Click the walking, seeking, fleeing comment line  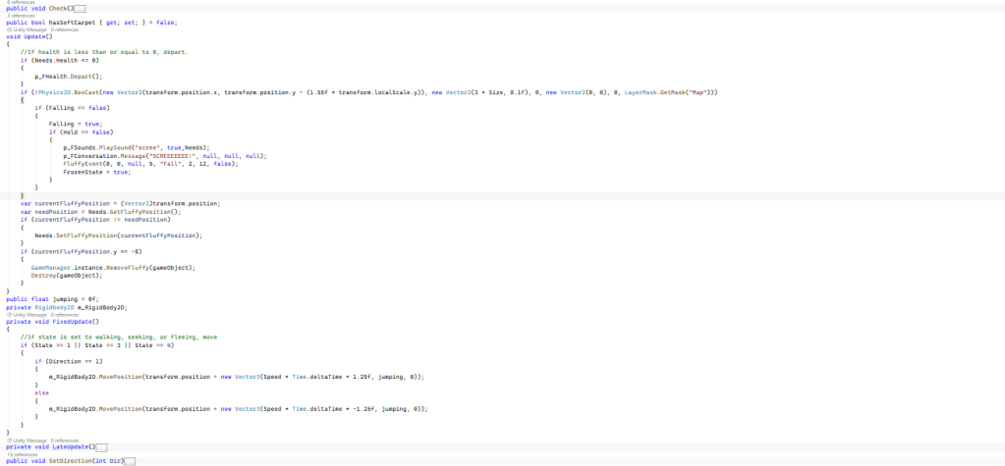[117, 337]
